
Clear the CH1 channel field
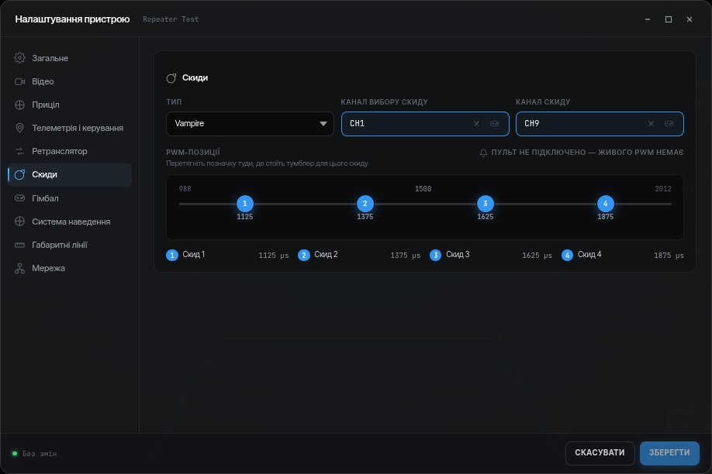(x=476, y=123)
